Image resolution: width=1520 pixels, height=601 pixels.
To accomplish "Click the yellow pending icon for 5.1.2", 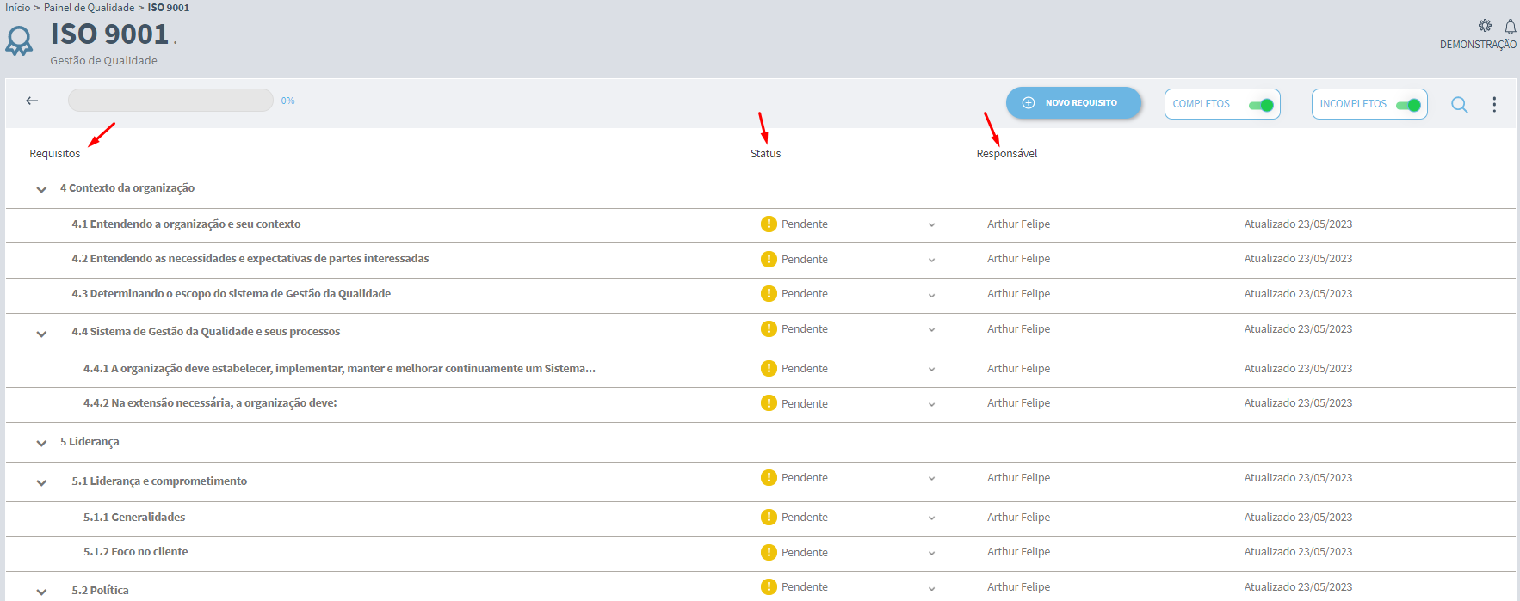I will (769, 552).
